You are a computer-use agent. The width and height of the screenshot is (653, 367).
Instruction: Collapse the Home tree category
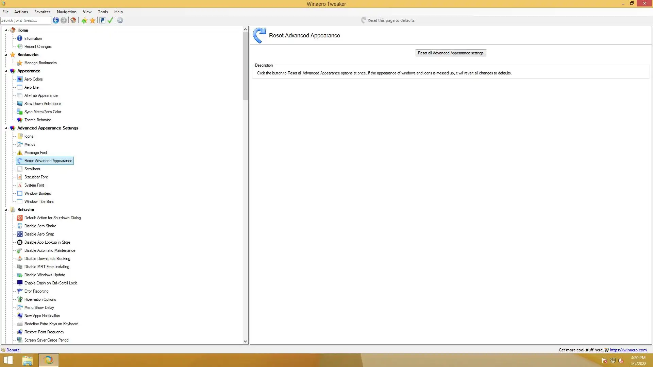click(6, 30)
